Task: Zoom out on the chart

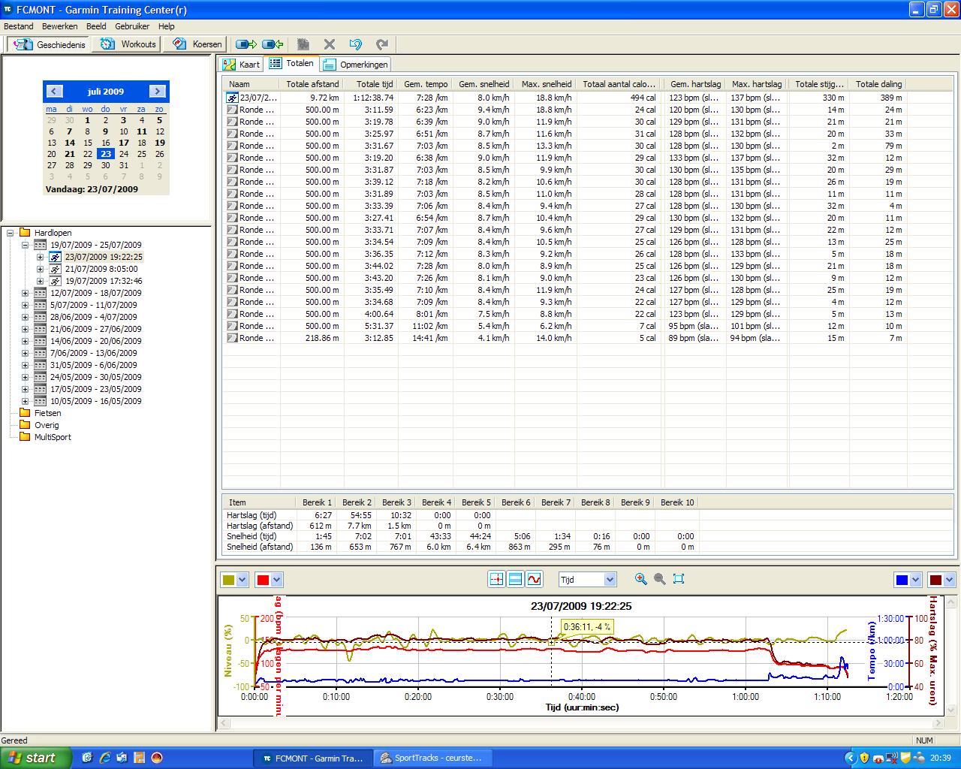Action: tap(659, 579)
